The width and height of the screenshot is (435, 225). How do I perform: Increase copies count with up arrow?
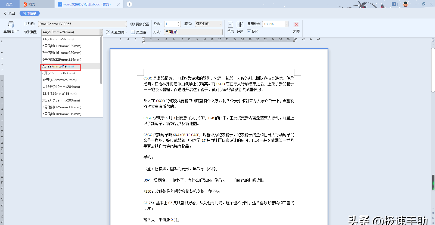[178, 23]
